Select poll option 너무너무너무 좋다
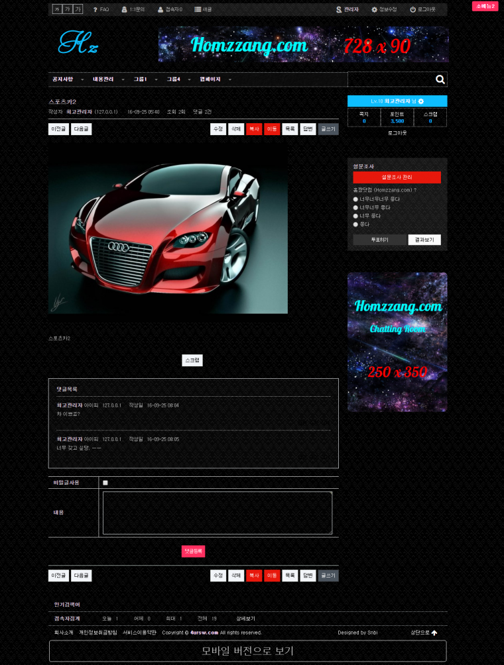504x665 pixels. pos(356,199)
